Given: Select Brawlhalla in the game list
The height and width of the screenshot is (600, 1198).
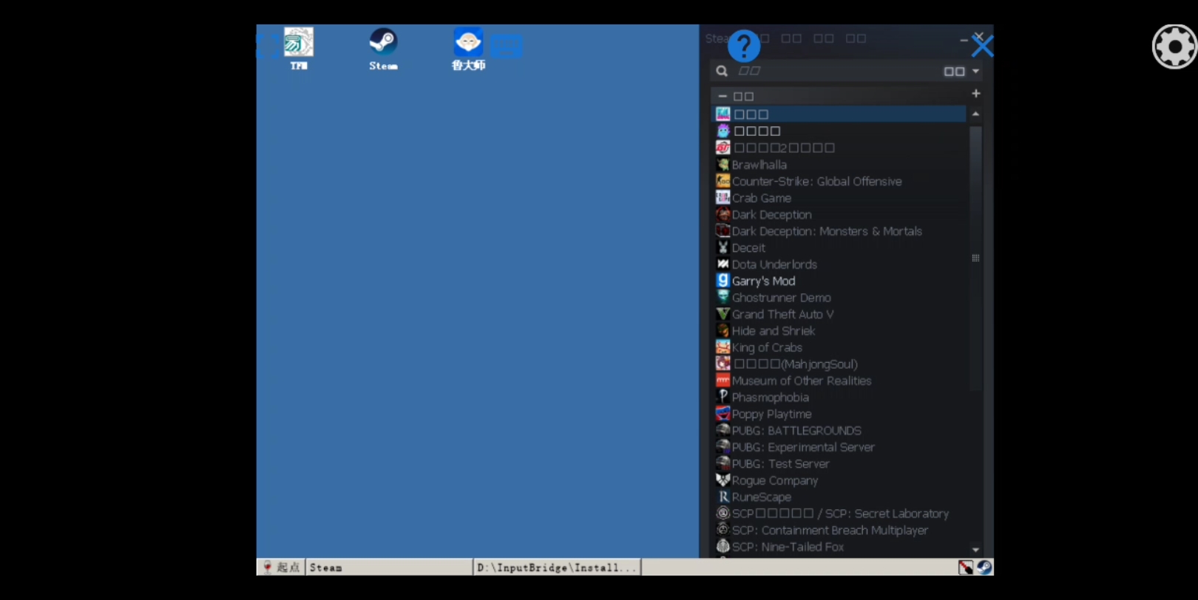Looking at the screenshot, I should [x=839, y=165].
